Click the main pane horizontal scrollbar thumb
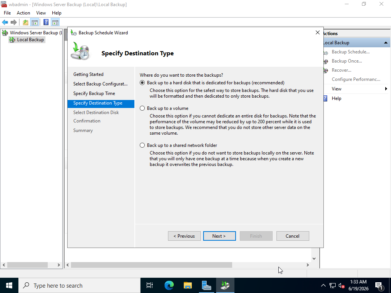The width and height of the screenshot is (391, 293). pyautogui.click(x=152, y=265)
